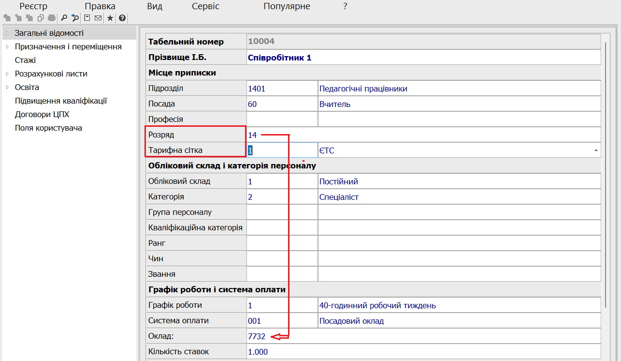Open the ? help menu
This screenshot has width=621, height=361.
tap(345, 6)
